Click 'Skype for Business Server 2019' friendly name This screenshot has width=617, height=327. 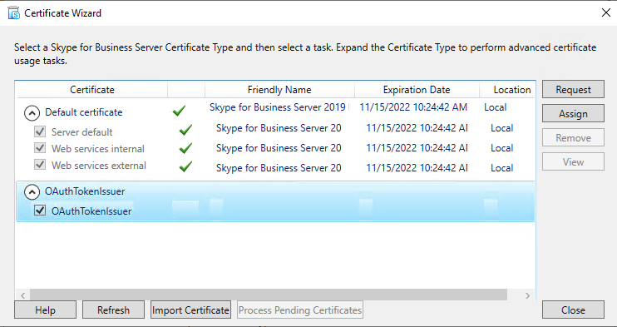tap(278, 107)
